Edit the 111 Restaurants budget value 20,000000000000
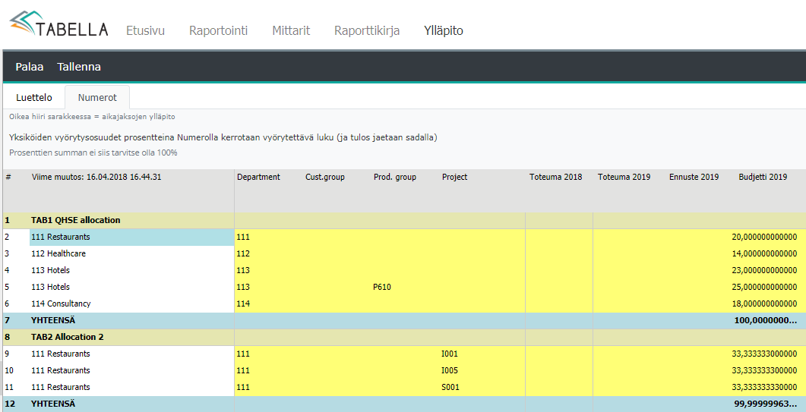The image size is (806, 412). [763, 237]
